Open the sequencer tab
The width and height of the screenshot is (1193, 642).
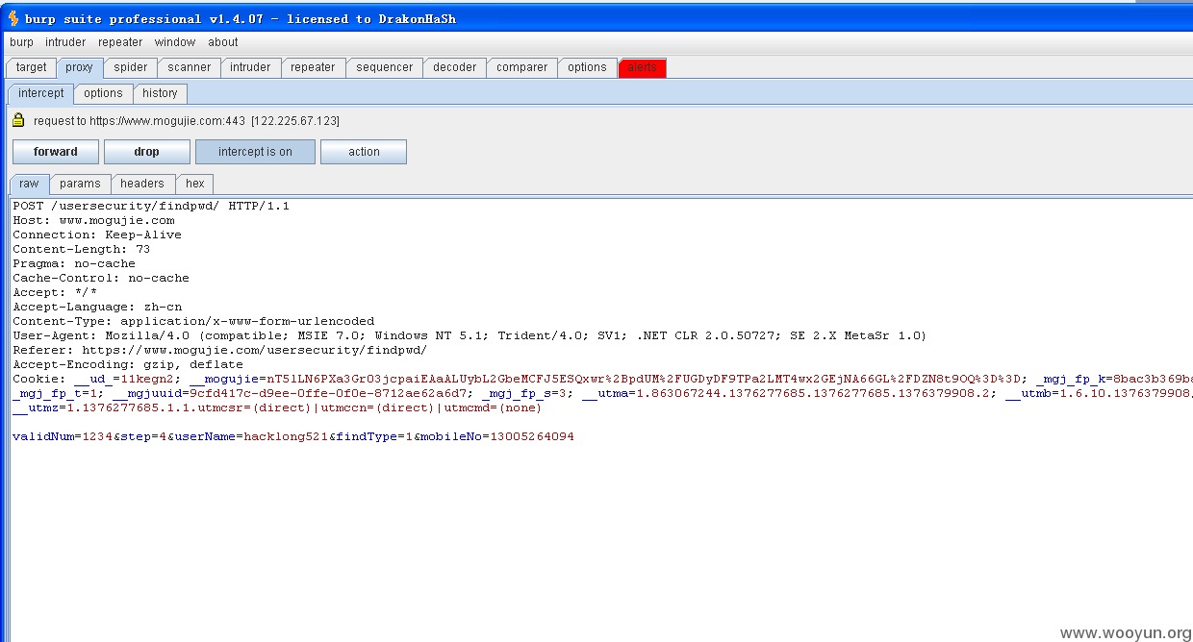coord(385,67)
